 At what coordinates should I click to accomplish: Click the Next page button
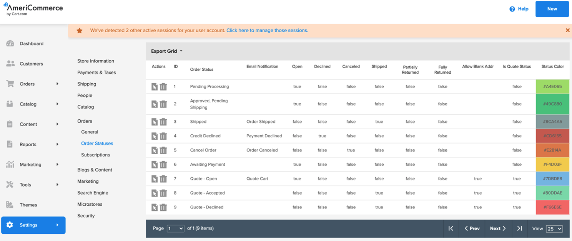[x=498, y=228]
